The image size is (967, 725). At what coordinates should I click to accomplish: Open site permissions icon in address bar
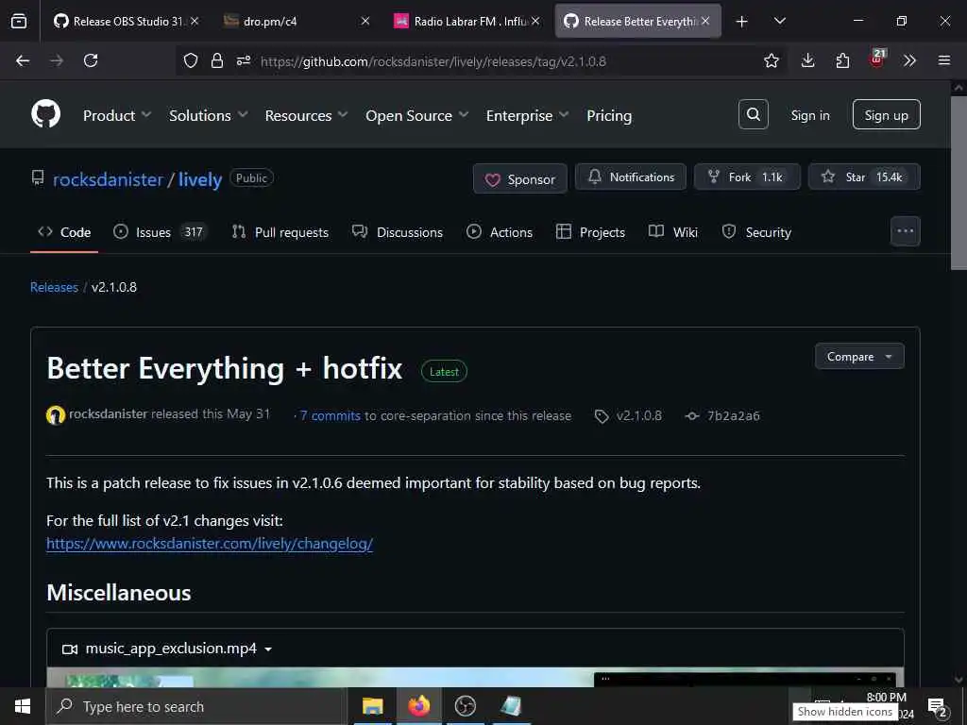tap(244, 60)
